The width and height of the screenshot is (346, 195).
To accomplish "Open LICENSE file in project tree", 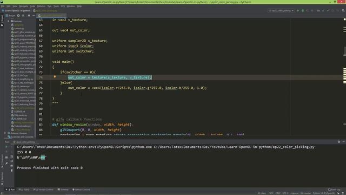I will (x=18, y=112).
